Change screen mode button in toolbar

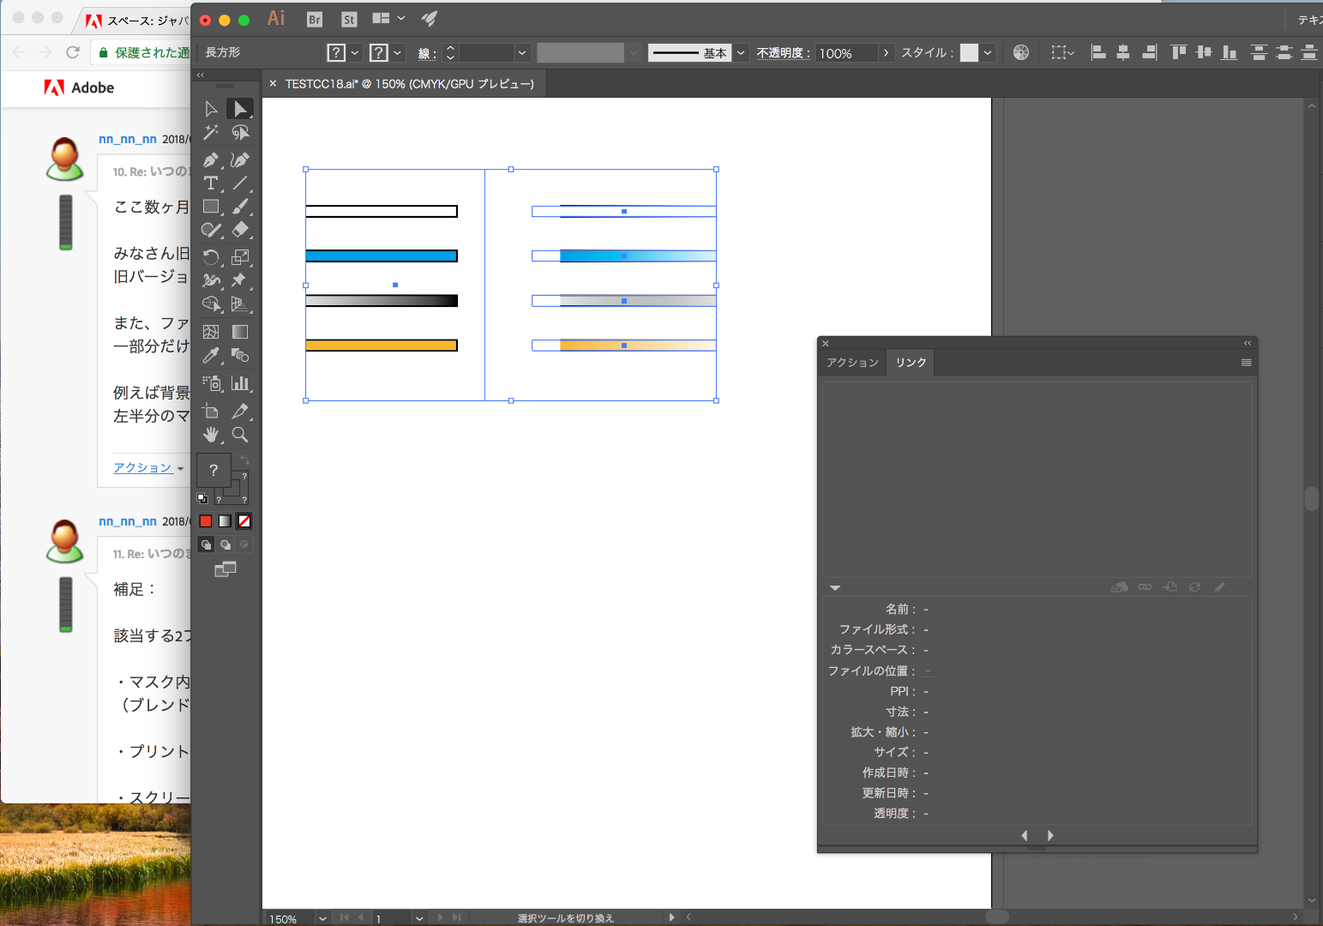pyautogui.click(x=226, y=569)
